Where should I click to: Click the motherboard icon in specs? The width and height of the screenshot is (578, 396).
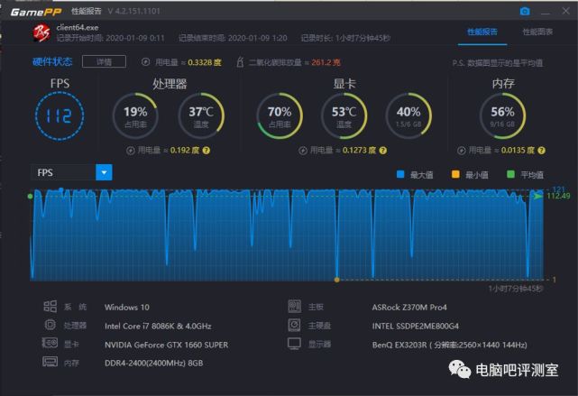click(295, 306)
